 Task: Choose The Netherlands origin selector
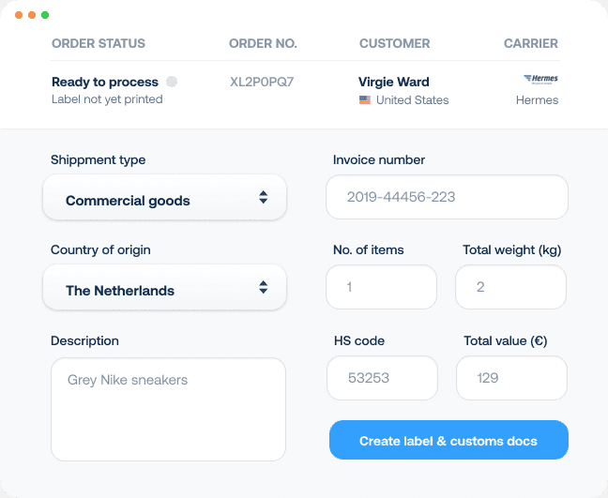pos(165,288)
